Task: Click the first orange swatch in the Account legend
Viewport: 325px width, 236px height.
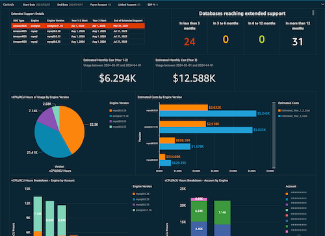Action: (x=287, y=194)
